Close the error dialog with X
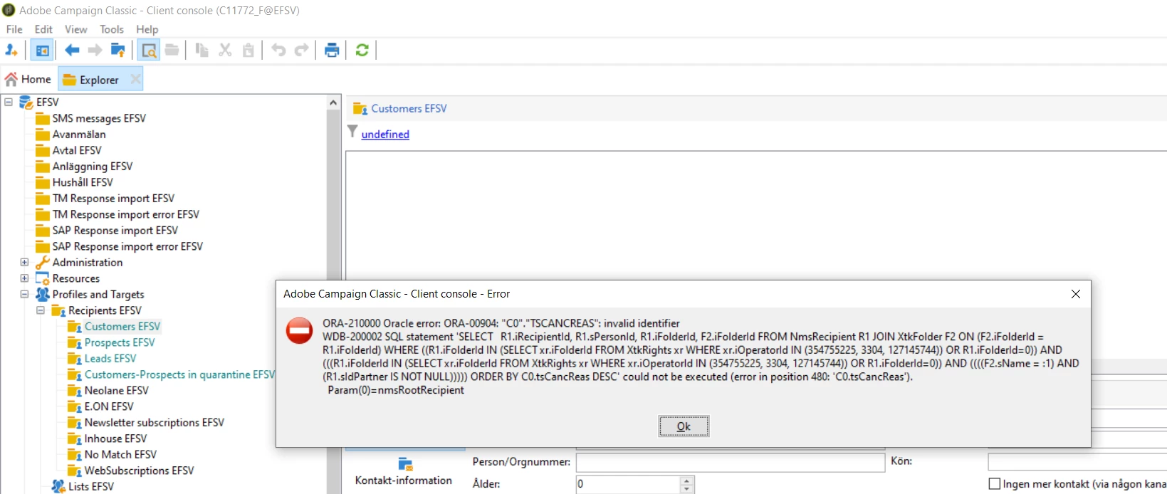The width and height of the screenshot is (1167, 494). [x=1076, y=294]
